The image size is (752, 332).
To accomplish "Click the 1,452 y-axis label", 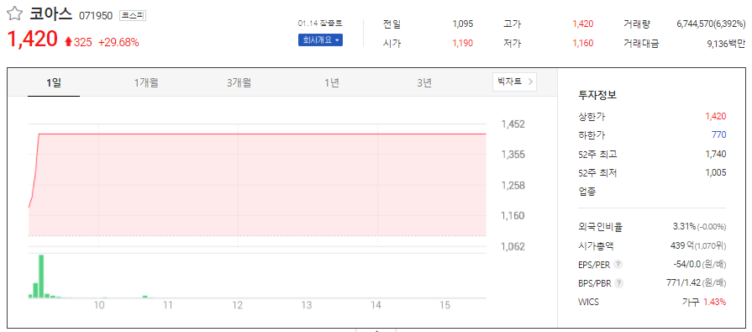I will (x=513, y=124).
